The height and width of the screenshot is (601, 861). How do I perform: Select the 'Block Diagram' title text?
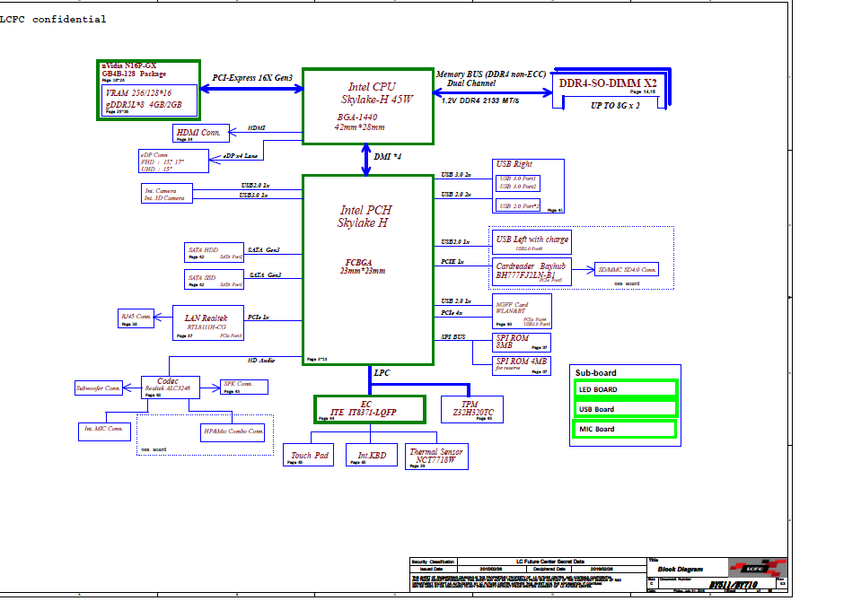681,570
